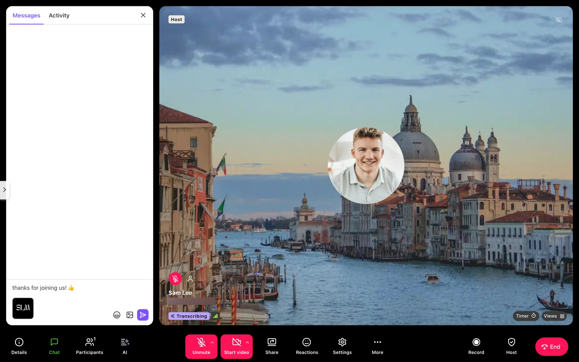Expand the collapsed left side panel chevron

(x=5, y=190)
